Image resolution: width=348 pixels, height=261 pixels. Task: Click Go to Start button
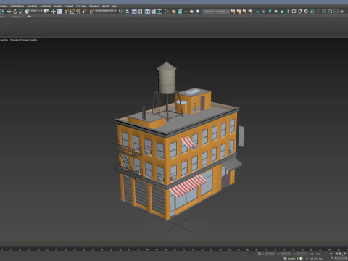point(331,254)
